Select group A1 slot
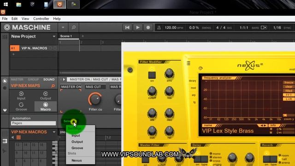Image resolution: width=295 pixels, height=166 pixels. point(15,48)
